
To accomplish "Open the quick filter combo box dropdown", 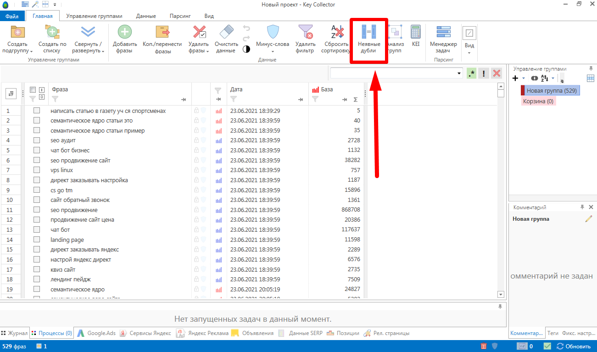I will click(460, 73).
